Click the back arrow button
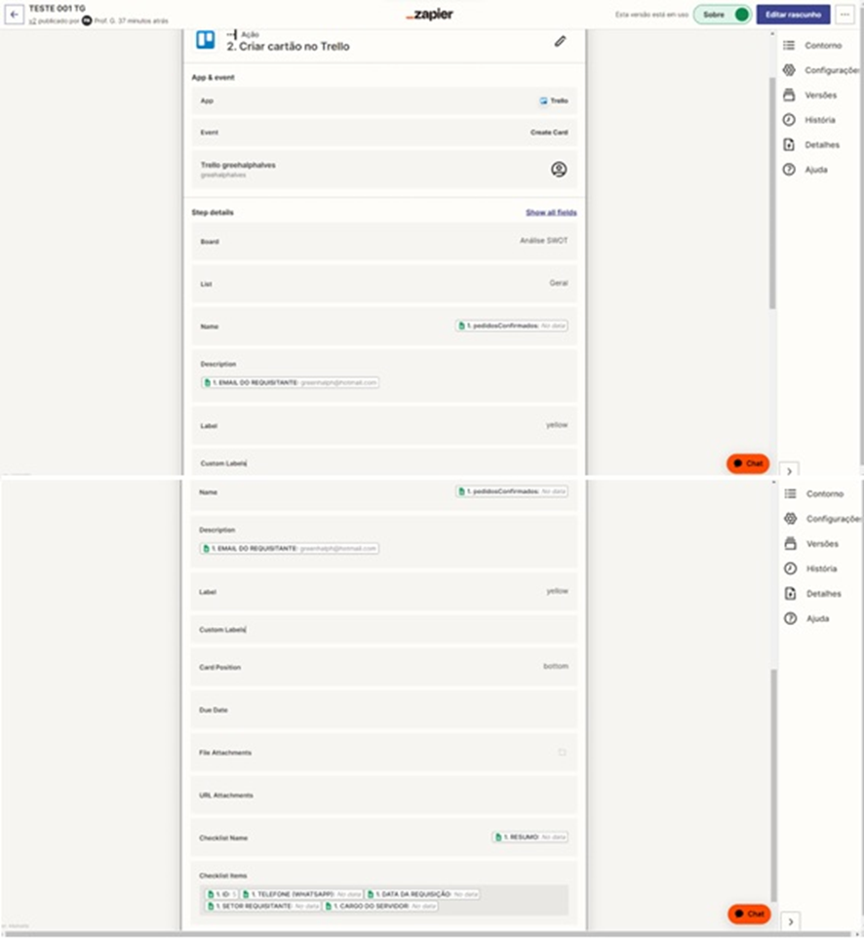Image resolution: width=864 pixels, height=940 pixels. pyautogui.click(x=15, y=15)
